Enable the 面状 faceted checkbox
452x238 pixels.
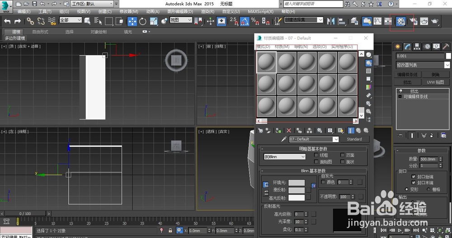(x=342, y=162)
